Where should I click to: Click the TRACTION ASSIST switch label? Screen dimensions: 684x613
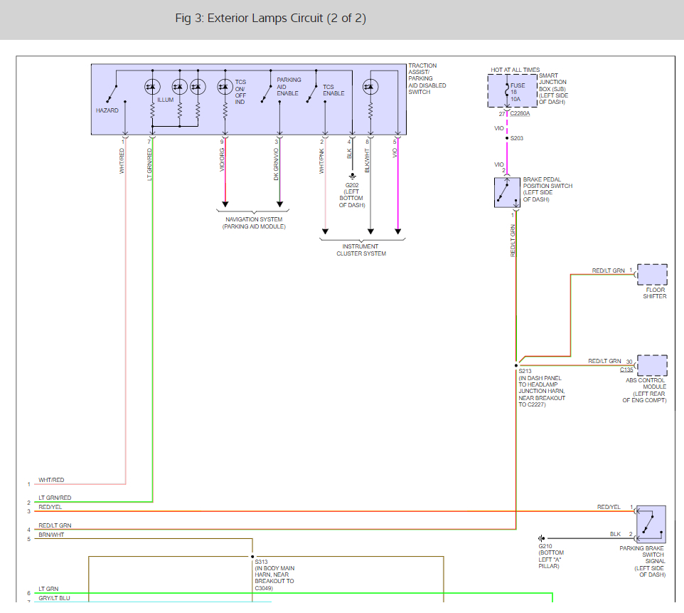point(427,78)
